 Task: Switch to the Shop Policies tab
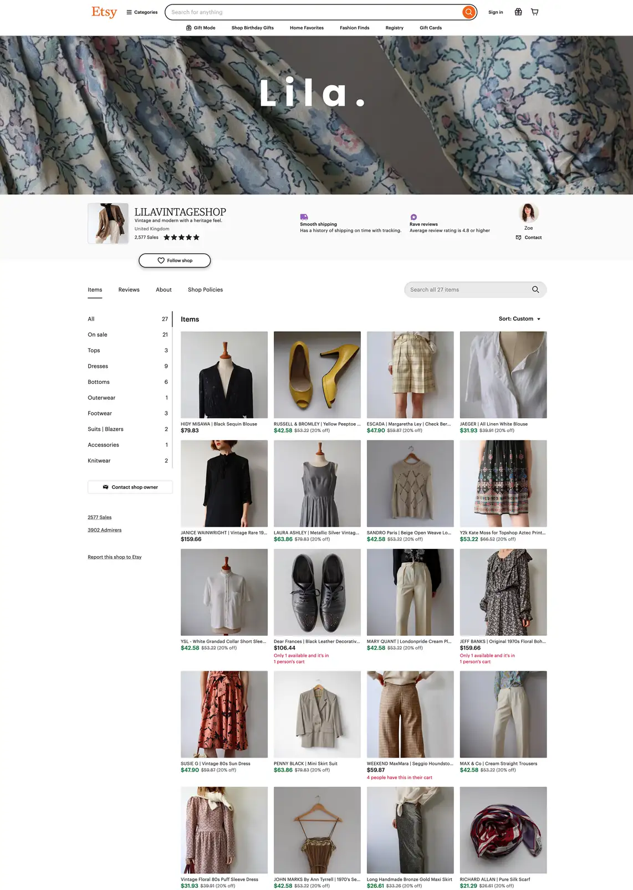point(205,290)
